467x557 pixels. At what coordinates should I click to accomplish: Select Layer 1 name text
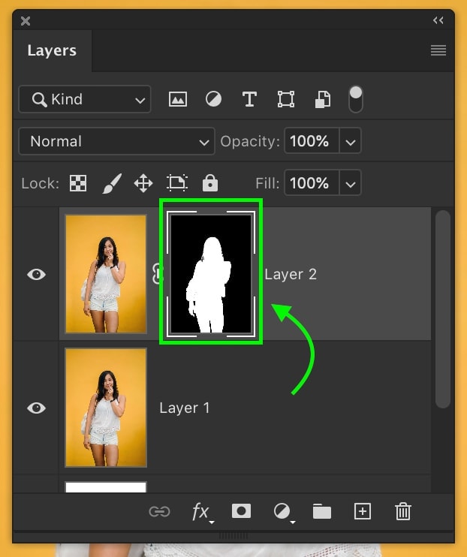185,408
